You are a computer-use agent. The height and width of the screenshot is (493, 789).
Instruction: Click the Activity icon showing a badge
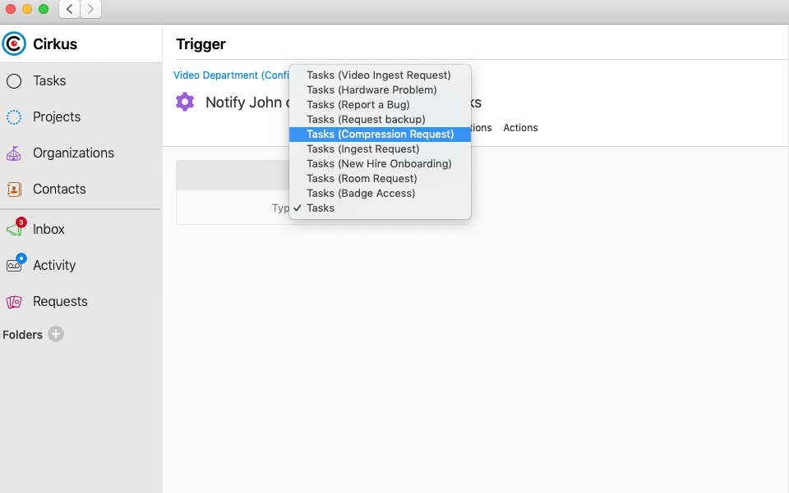[13, 265]
